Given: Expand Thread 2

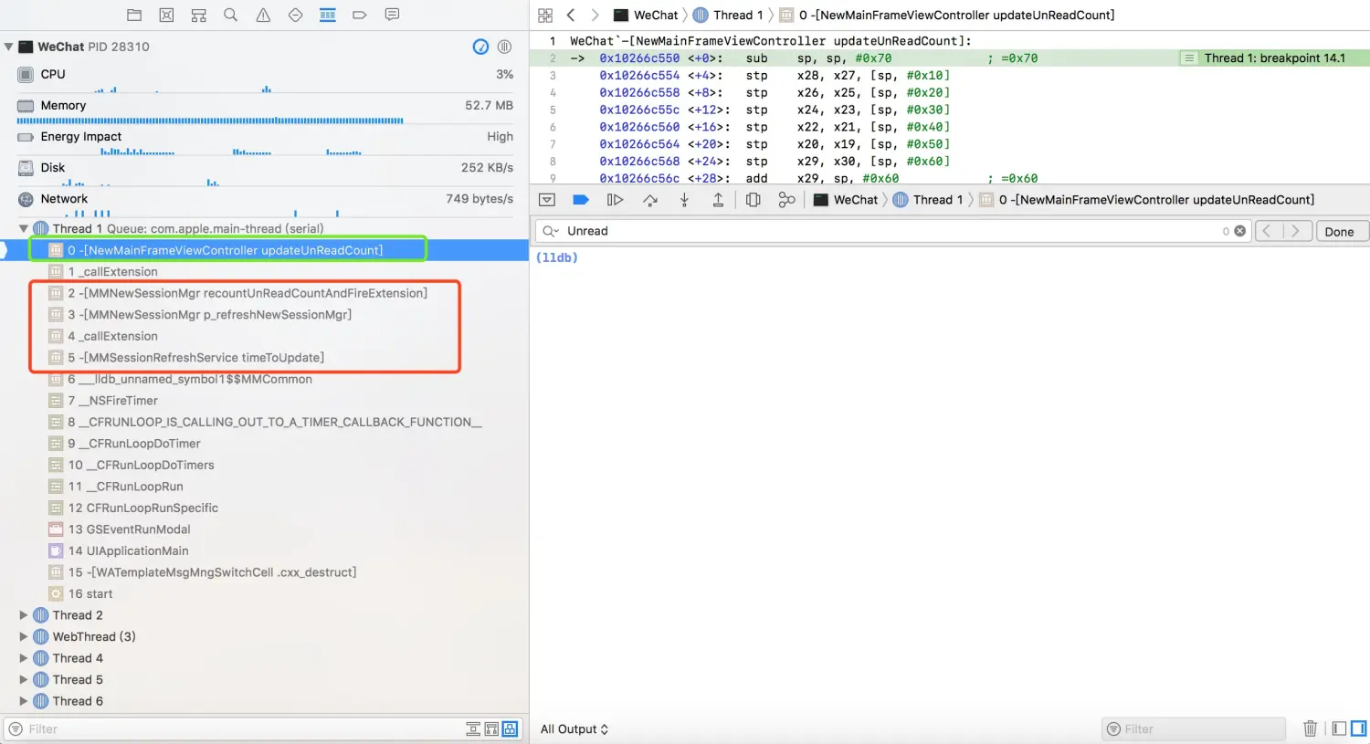Looking at the screenshot, I should coord(24,615).
